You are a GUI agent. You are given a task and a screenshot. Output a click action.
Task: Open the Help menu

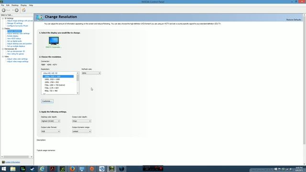(31, 5)
